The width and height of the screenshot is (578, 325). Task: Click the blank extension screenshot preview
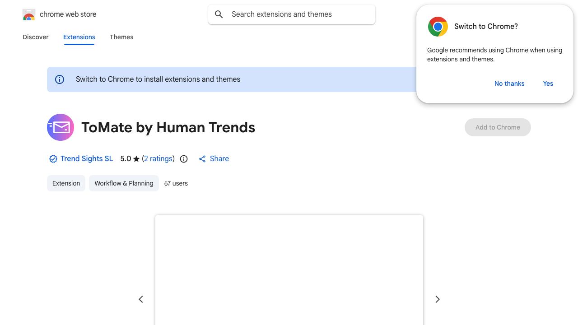[x=289, y=270]
